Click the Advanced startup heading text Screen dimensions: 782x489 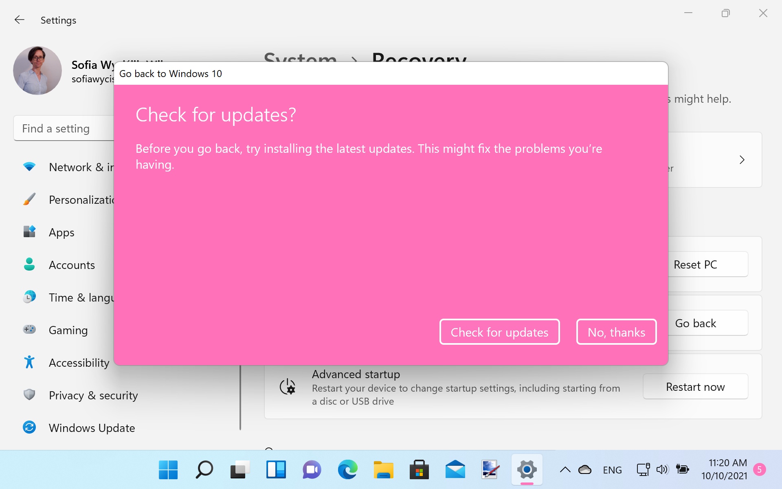tap(356, 374)
